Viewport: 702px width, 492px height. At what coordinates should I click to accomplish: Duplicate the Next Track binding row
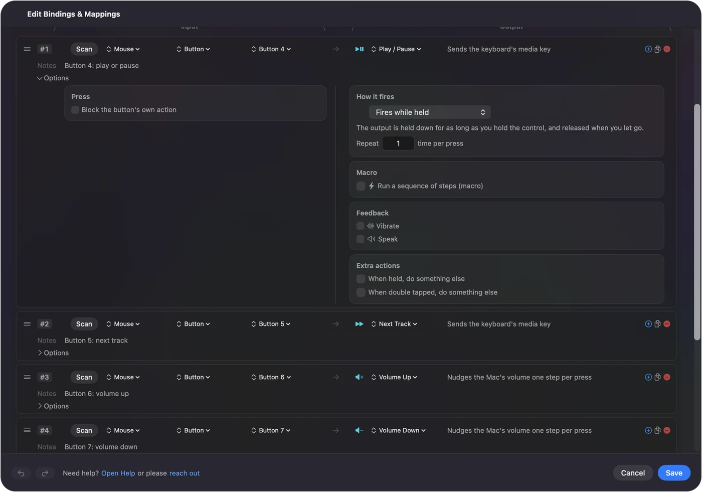[657, 324]
